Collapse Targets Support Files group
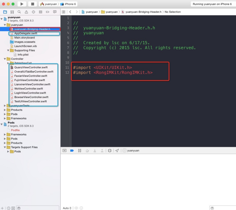This screenshot has width=236, height=210. [x=5, y=147]
